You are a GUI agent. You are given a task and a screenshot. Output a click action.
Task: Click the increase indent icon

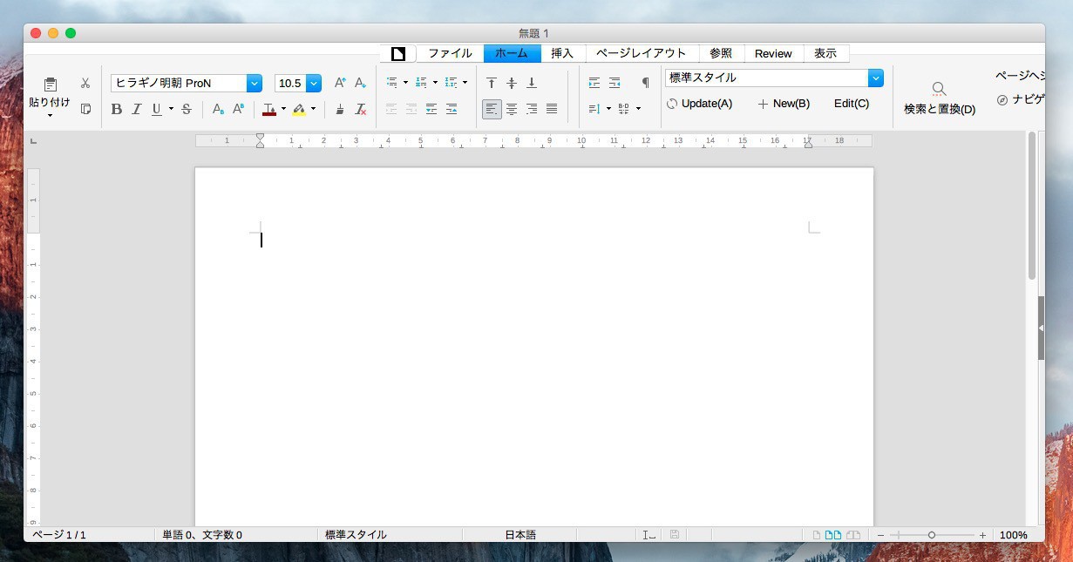tap(594, 83)
